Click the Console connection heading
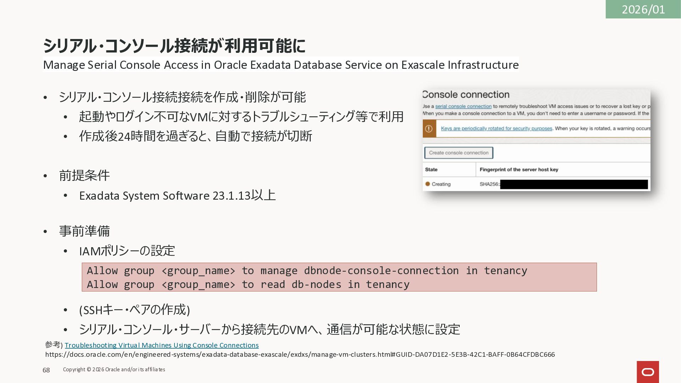 point(466,95)
